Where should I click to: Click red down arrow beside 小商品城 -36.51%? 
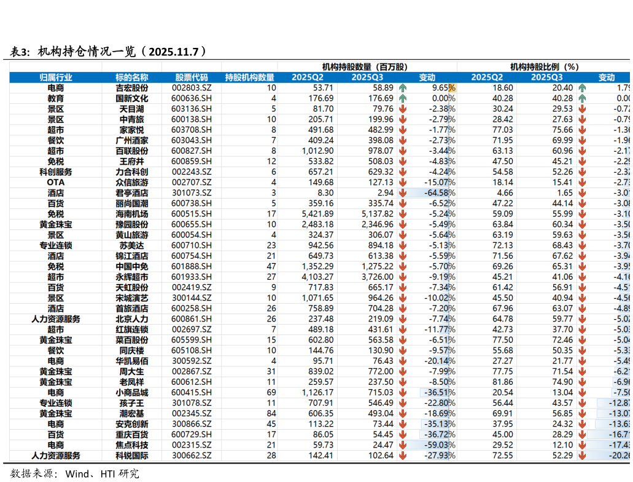click(x=403, y=392)
